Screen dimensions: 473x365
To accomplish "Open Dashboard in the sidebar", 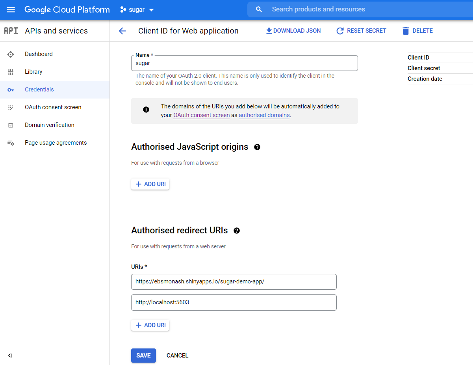I will click(39, 54).
